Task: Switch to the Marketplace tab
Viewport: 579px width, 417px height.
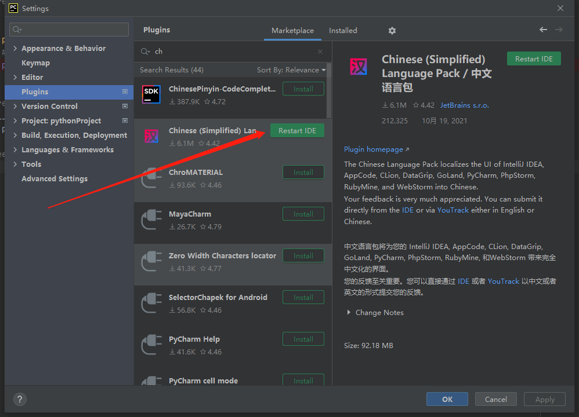Action: [x=292, y=31]
